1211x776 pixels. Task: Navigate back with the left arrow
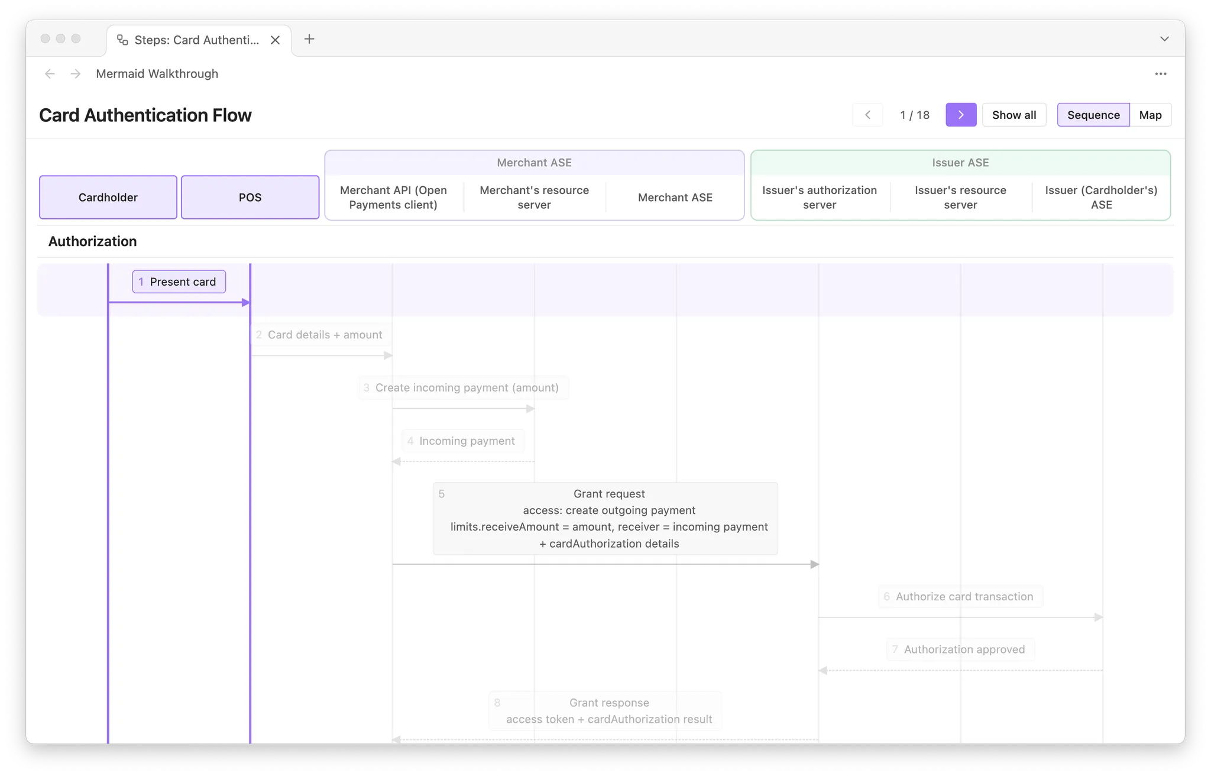coord(50,74)
